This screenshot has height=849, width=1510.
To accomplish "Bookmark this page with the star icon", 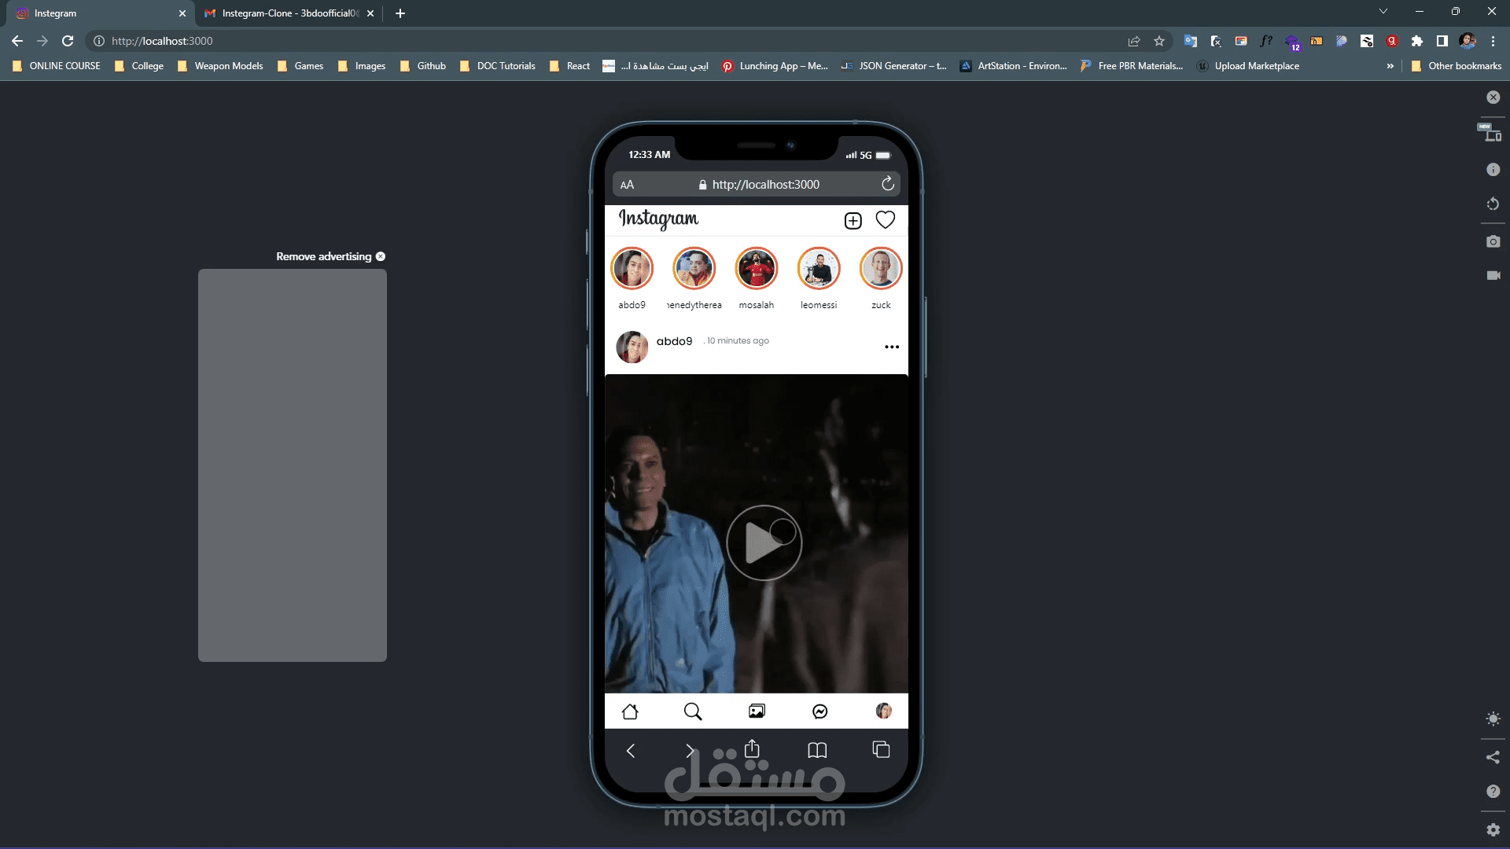I will (1159, 41).
